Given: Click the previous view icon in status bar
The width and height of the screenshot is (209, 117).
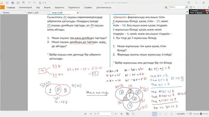Looking at the screenshot, I should coord(127,114).
